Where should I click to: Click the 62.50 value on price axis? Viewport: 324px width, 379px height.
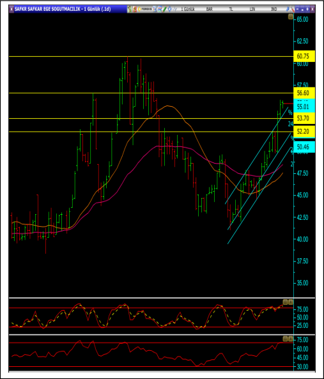coord(302,41)
